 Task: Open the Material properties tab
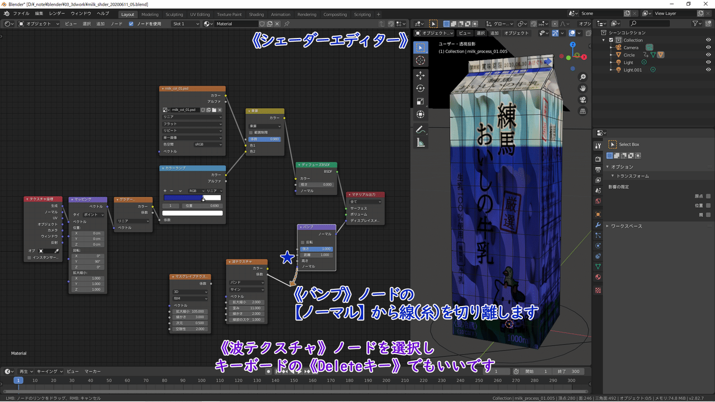598,277
